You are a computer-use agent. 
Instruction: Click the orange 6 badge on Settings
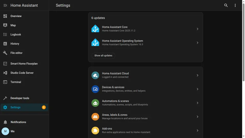[x=44, y=107]
